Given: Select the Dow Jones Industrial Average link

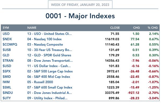Looking at the screenshot, I should point(50,93).
